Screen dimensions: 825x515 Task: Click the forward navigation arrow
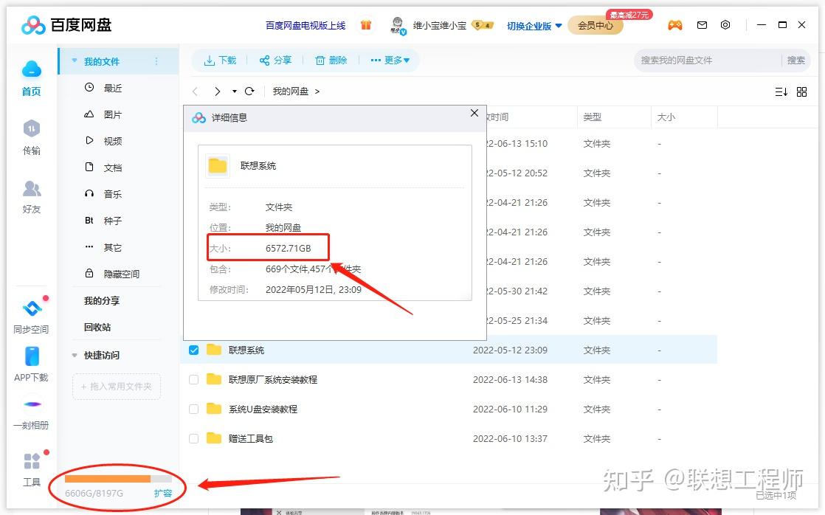[x=217, y=91]
